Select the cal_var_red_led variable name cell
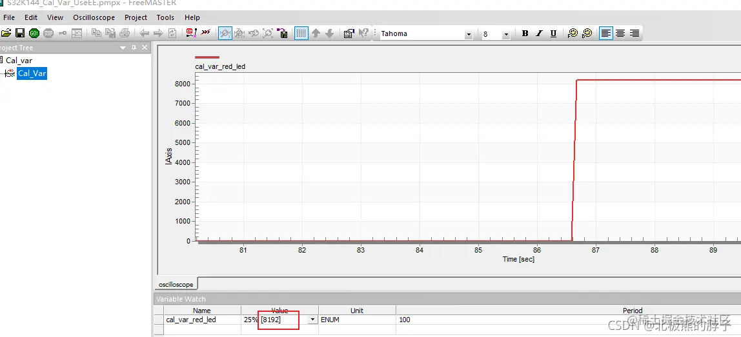The image size is (741, 337). pos(202,320)
